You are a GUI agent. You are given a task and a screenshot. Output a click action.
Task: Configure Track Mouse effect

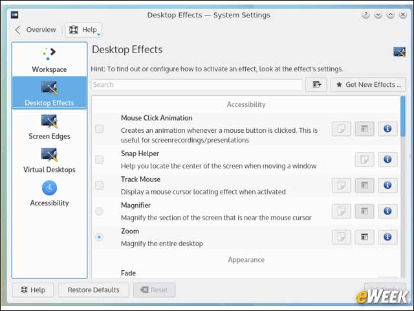pyautogui.click(x=364, y=185)
